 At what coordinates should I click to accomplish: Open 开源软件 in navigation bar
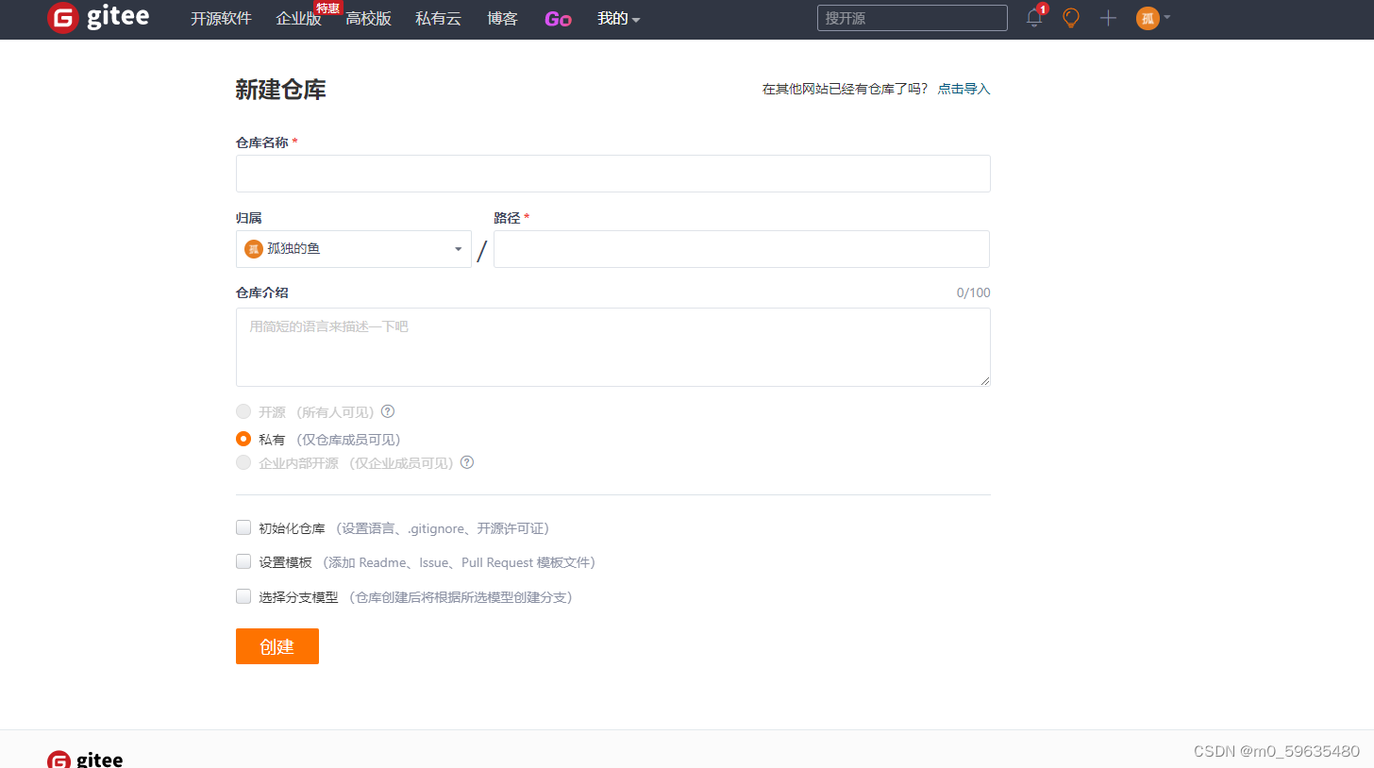[x=222, y=19]
